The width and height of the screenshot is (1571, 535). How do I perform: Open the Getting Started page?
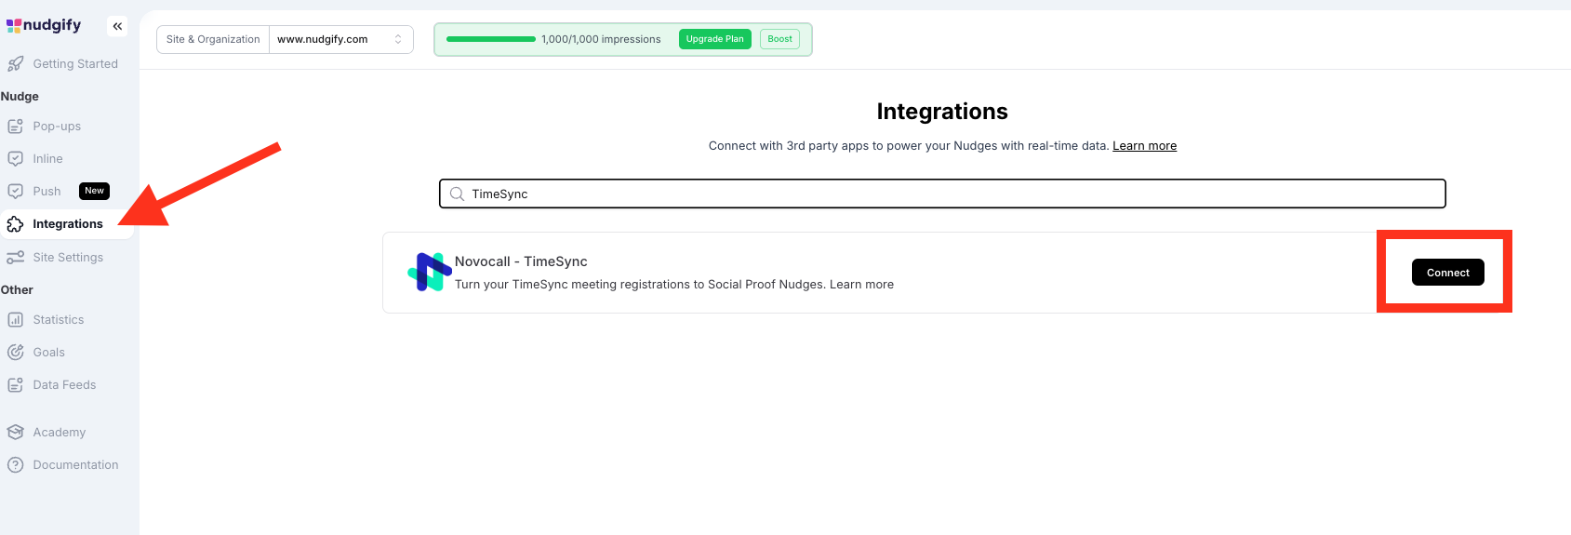click(x=75, y=64)
